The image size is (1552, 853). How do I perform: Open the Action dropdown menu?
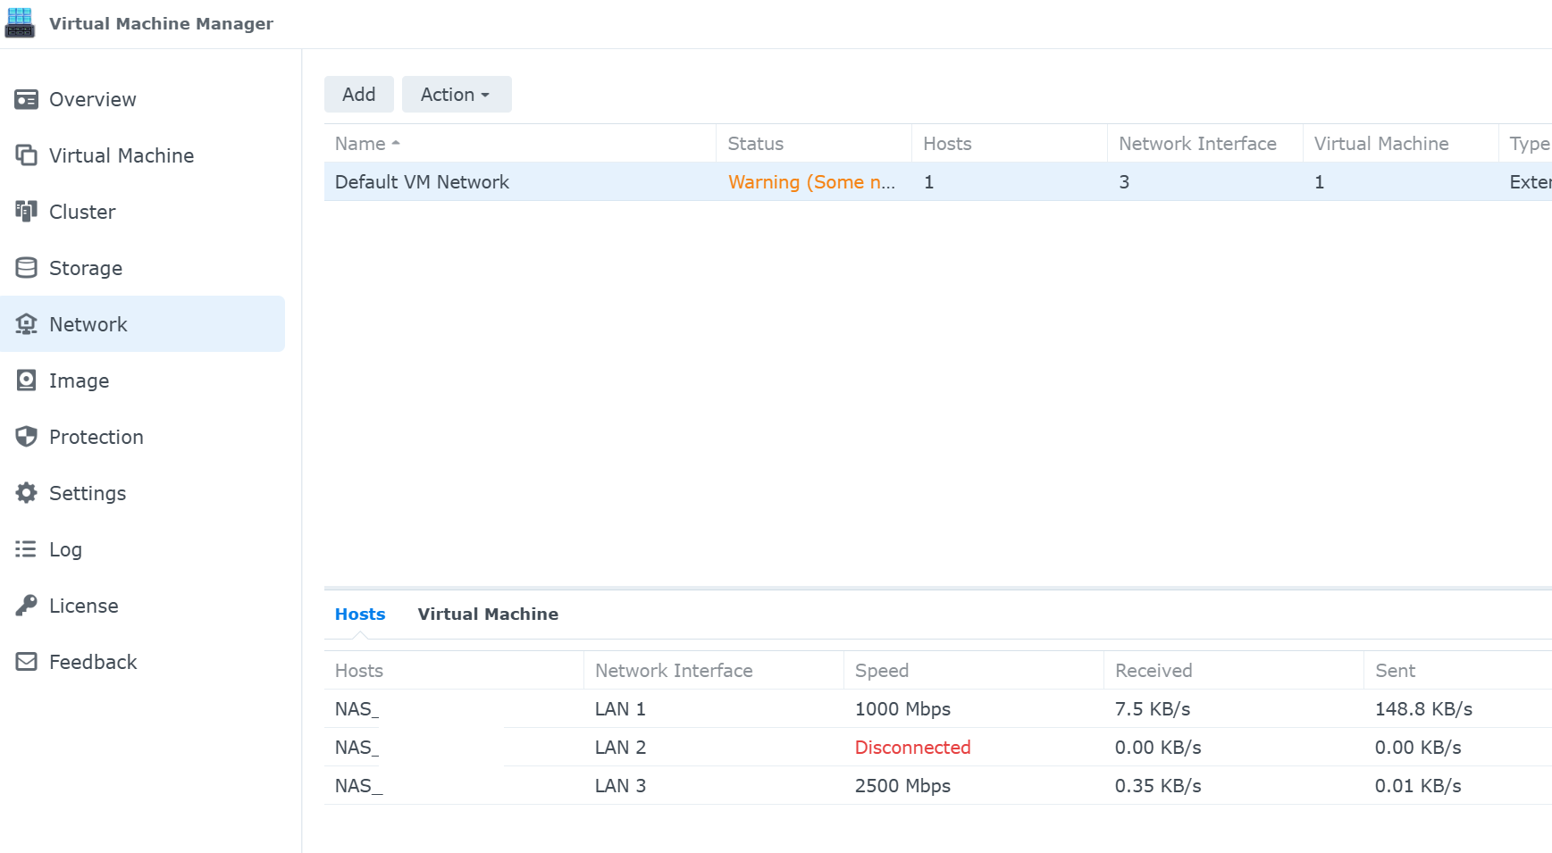tap(456, 95)
